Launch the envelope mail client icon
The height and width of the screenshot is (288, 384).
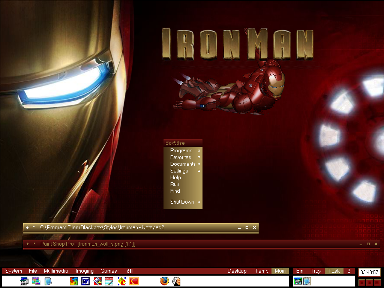pyautogui.click(x=176, y=281)
